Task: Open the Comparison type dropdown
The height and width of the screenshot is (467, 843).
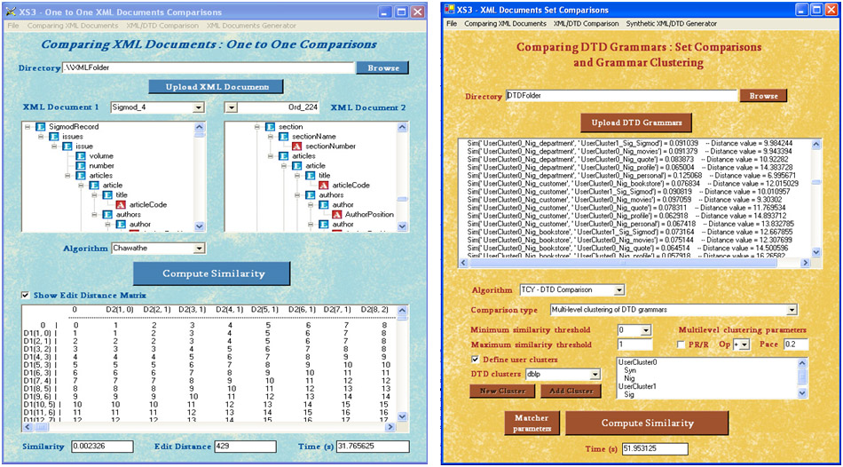Action: coord(791,310)
